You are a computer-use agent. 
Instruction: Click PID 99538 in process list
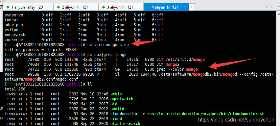[x=34, y=74]
